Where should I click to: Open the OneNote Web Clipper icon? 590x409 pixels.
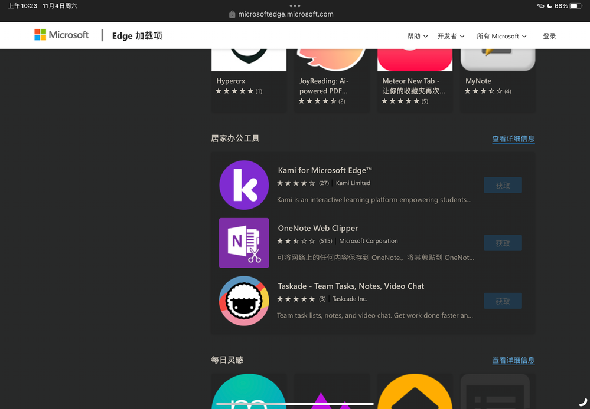244,243
